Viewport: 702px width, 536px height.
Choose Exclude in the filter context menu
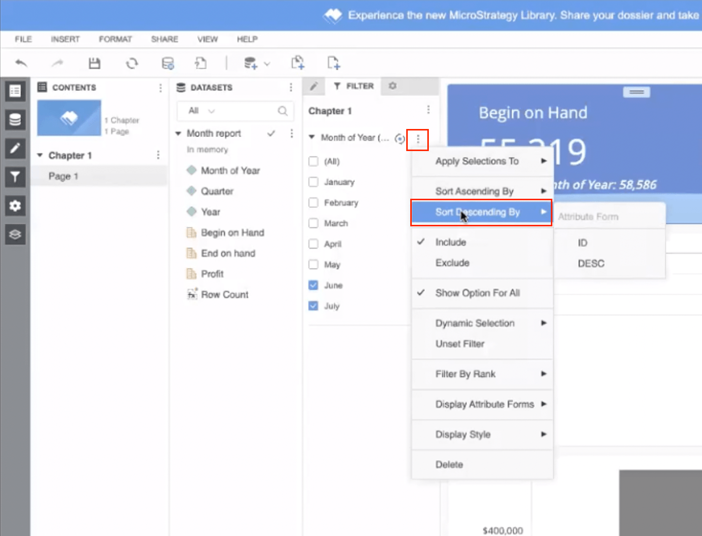[483, 263]
